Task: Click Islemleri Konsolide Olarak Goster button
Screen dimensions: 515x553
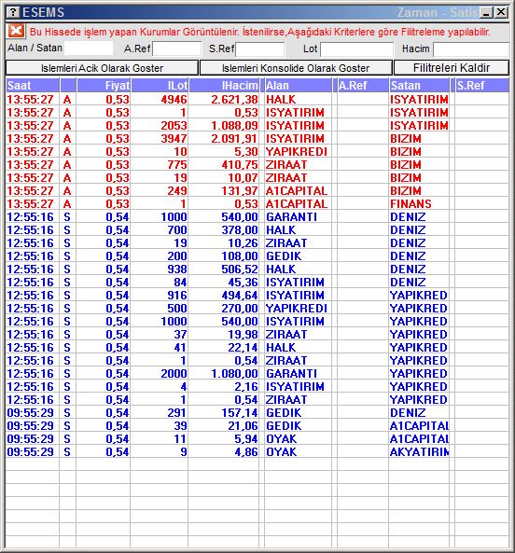Action: pyautogui.click(x=296, y=68)
